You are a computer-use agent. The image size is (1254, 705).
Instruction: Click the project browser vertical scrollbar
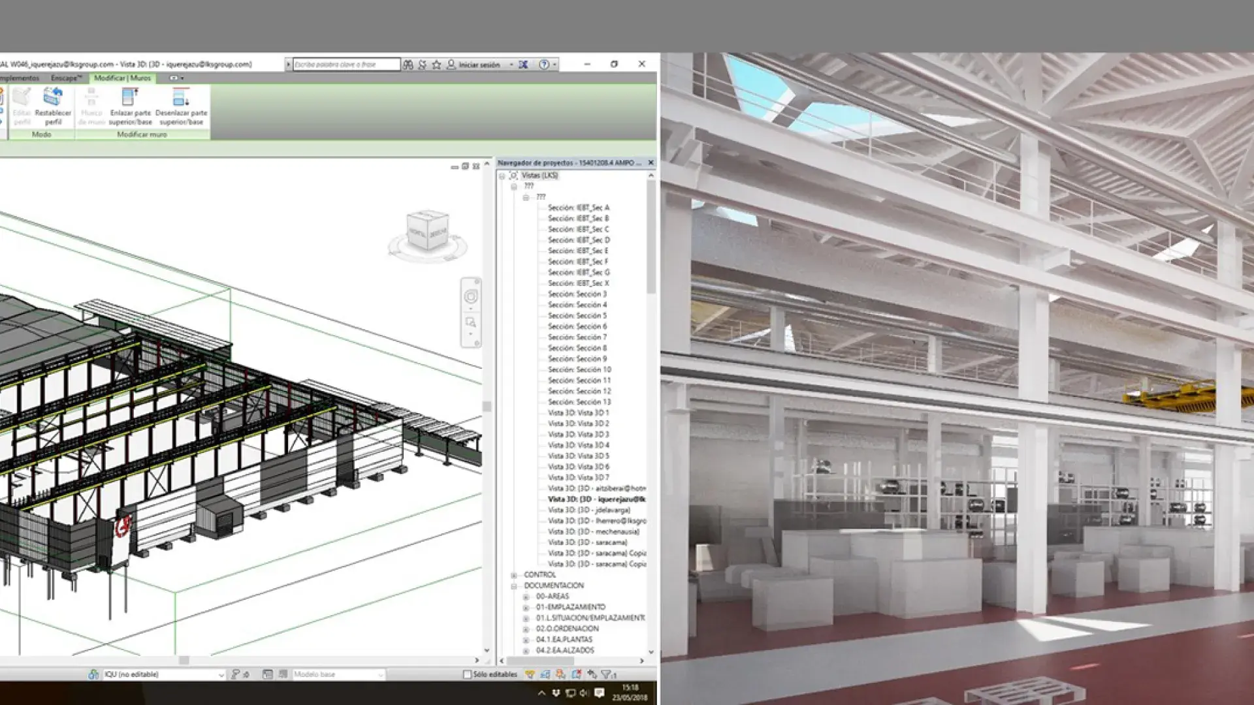coord(651,238)
